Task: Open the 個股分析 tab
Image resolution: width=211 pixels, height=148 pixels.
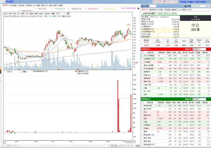Action: pos(44,5)
